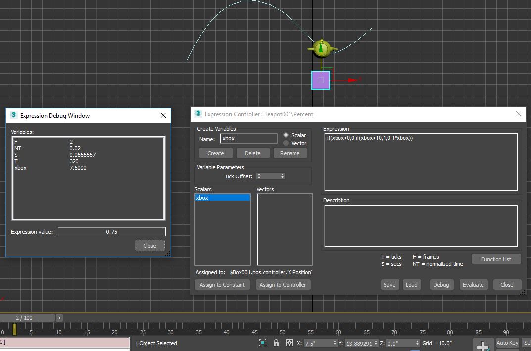Image resolution: width=531 pixels, height=351 pixels.
Task: Click the 3ds Max logo on Expression Controller title bar
Action: click(x=198, y=114)
